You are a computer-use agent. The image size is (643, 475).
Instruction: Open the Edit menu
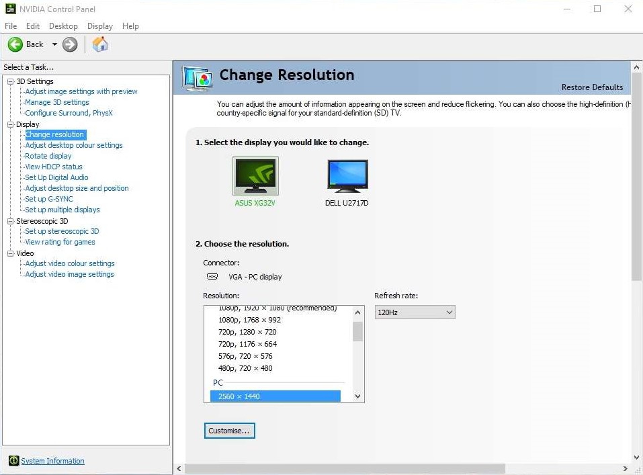click(33, 26)
